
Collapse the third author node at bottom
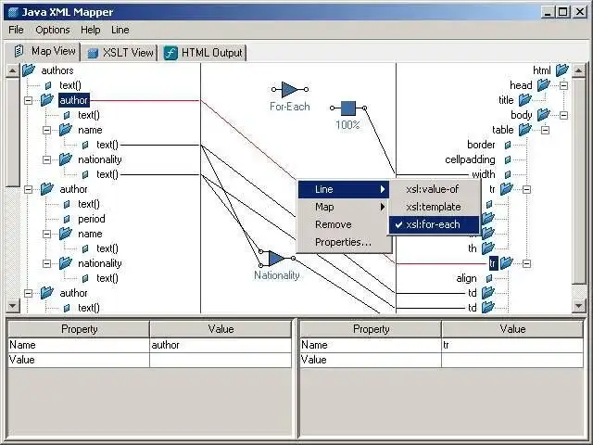tap(29, 293)
